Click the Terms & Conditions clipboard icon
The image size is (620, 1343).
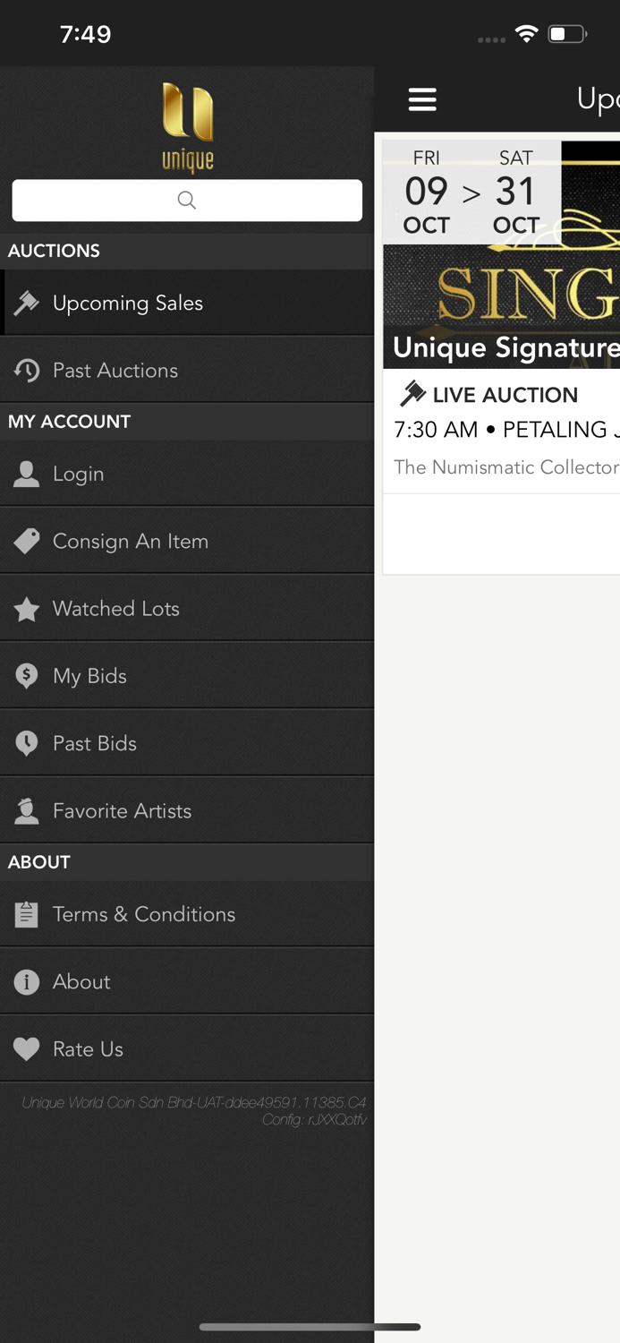(x=26, y=914)
